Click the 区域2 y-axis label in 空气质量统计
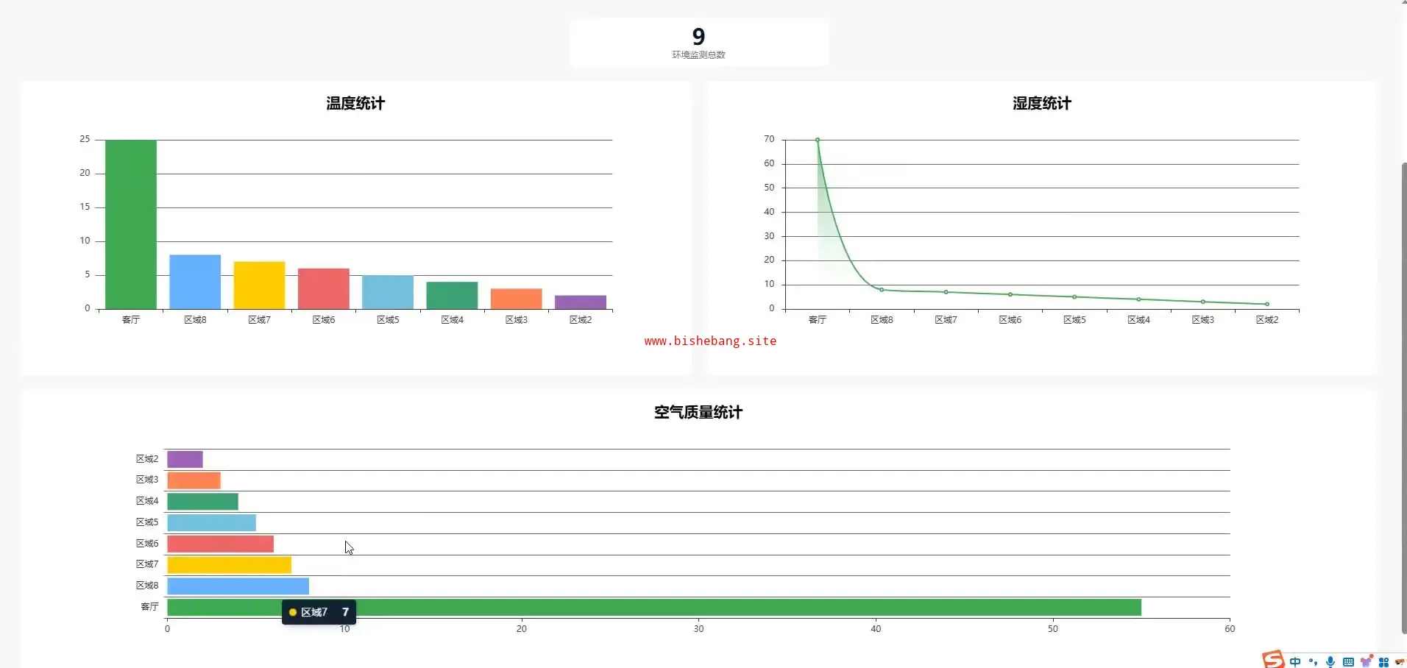 (147, 459)
